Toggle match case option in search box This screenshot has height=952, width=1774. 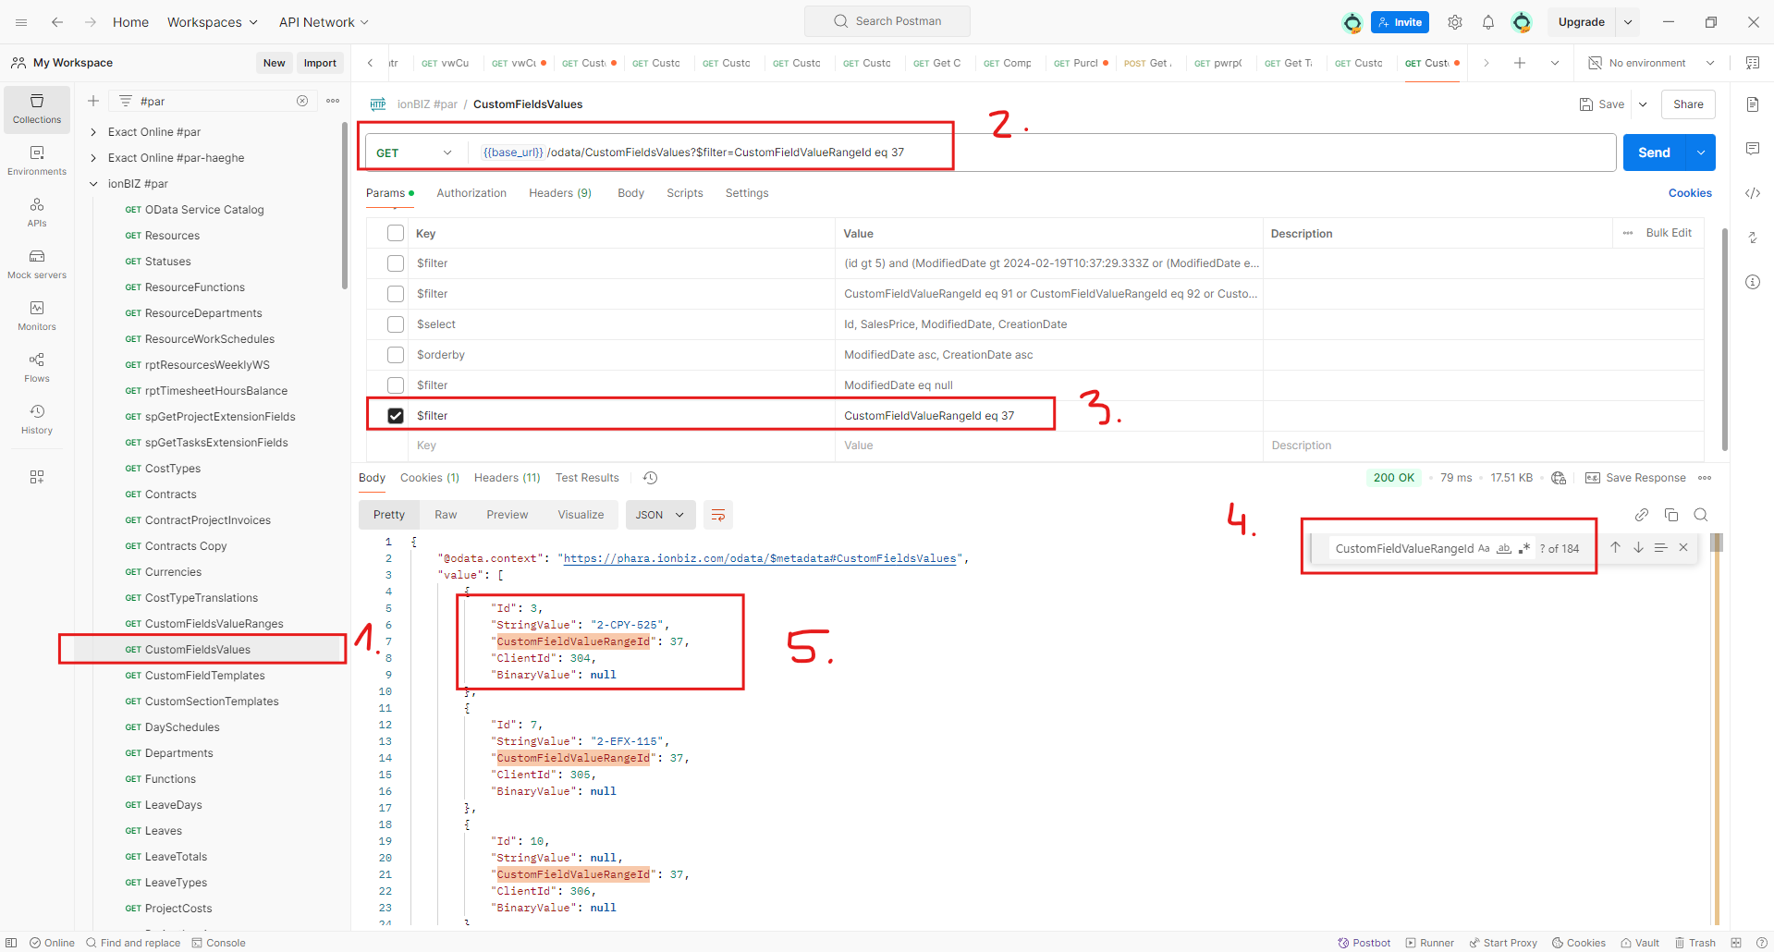tap(1484, 548)
